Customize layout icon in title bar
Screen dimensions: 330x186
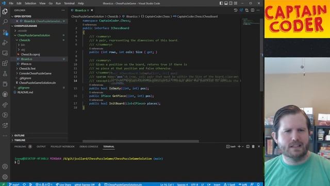click(x=236, y=4)
